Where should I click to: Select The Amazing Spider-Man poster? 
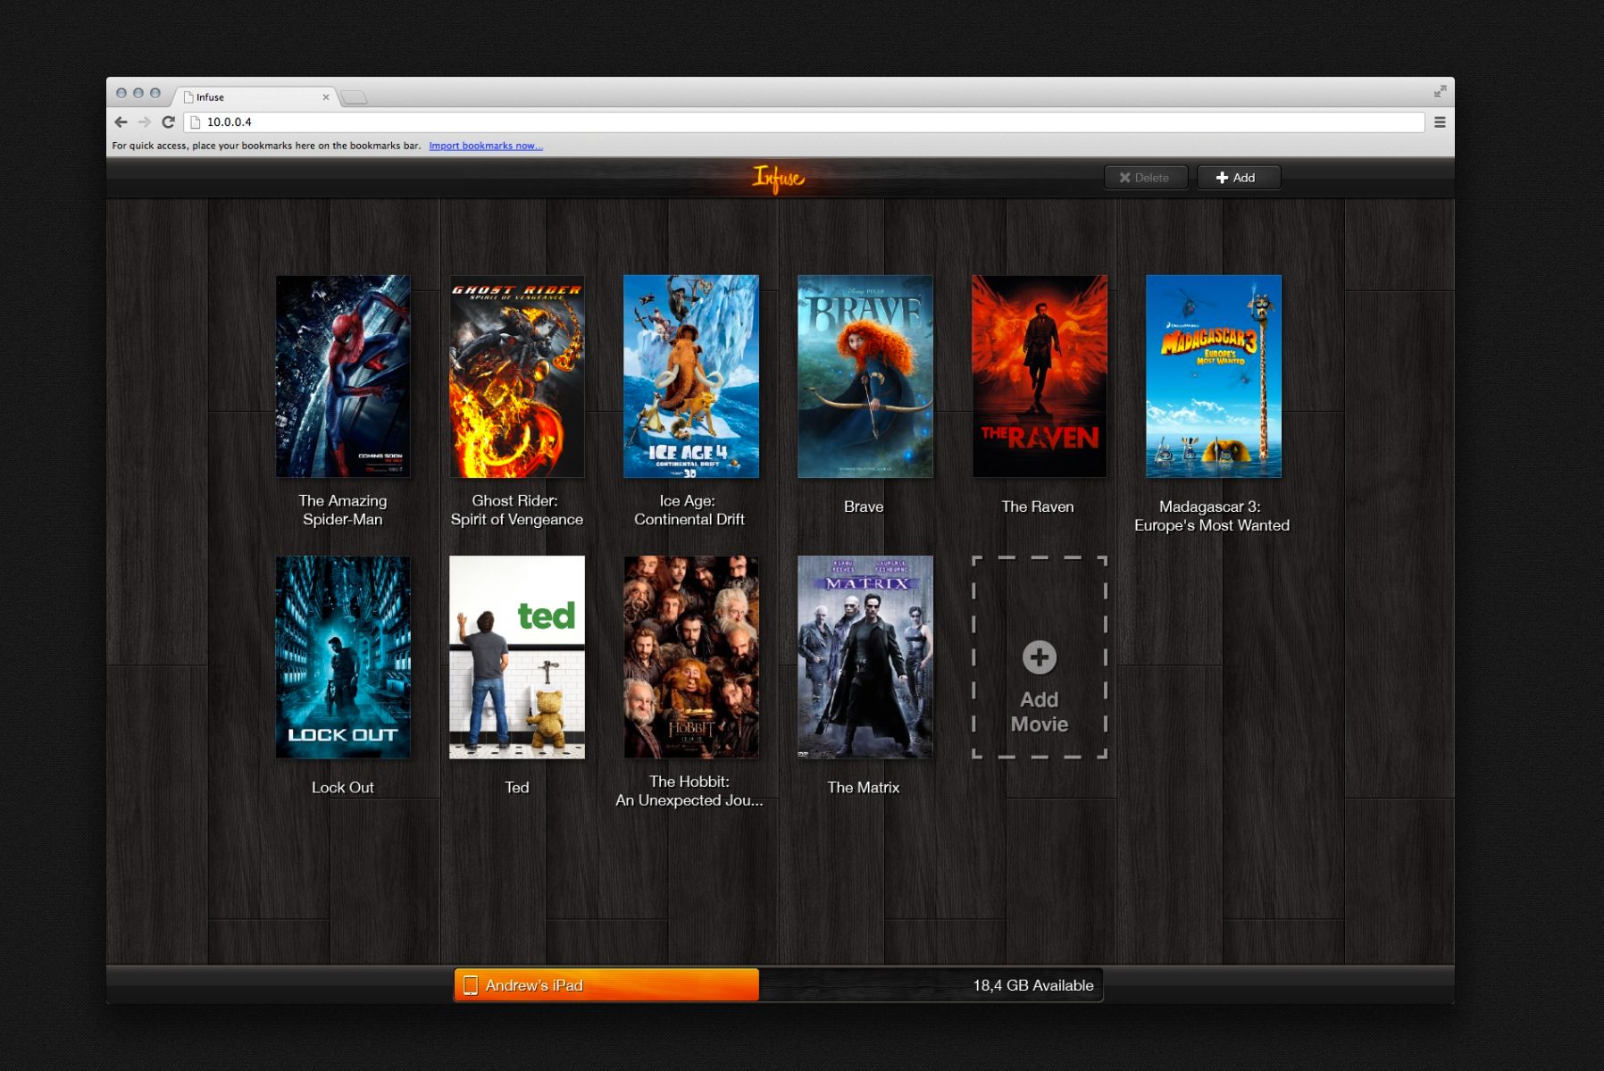pos(343,376)
